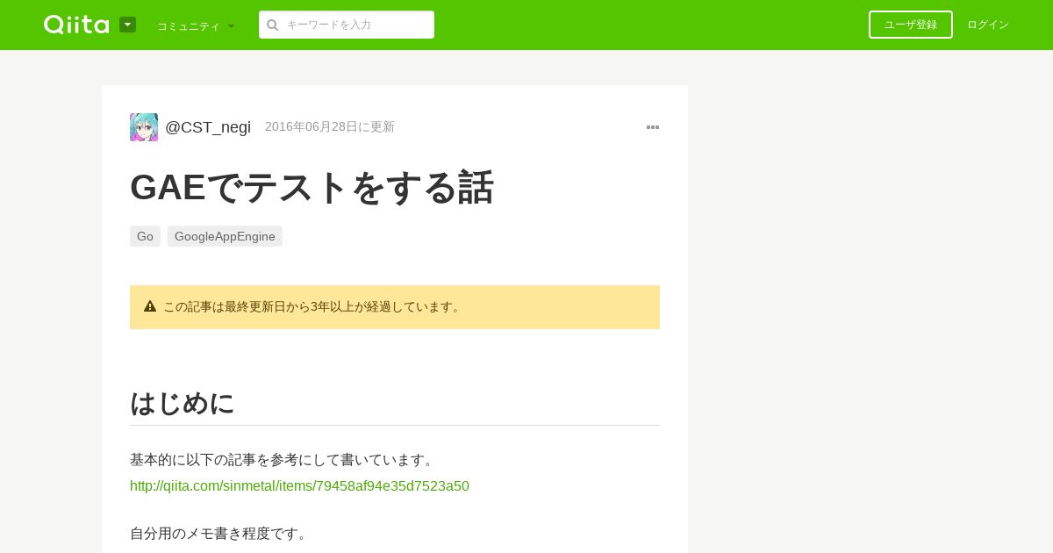Open the @CST_negi author profile link

208,127
